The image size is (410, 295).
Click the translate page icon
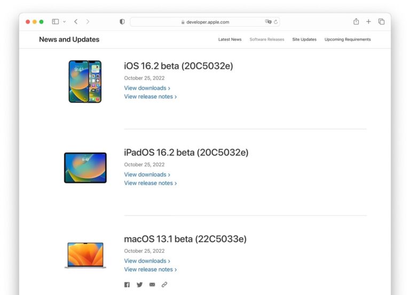(x=268, y=22)
